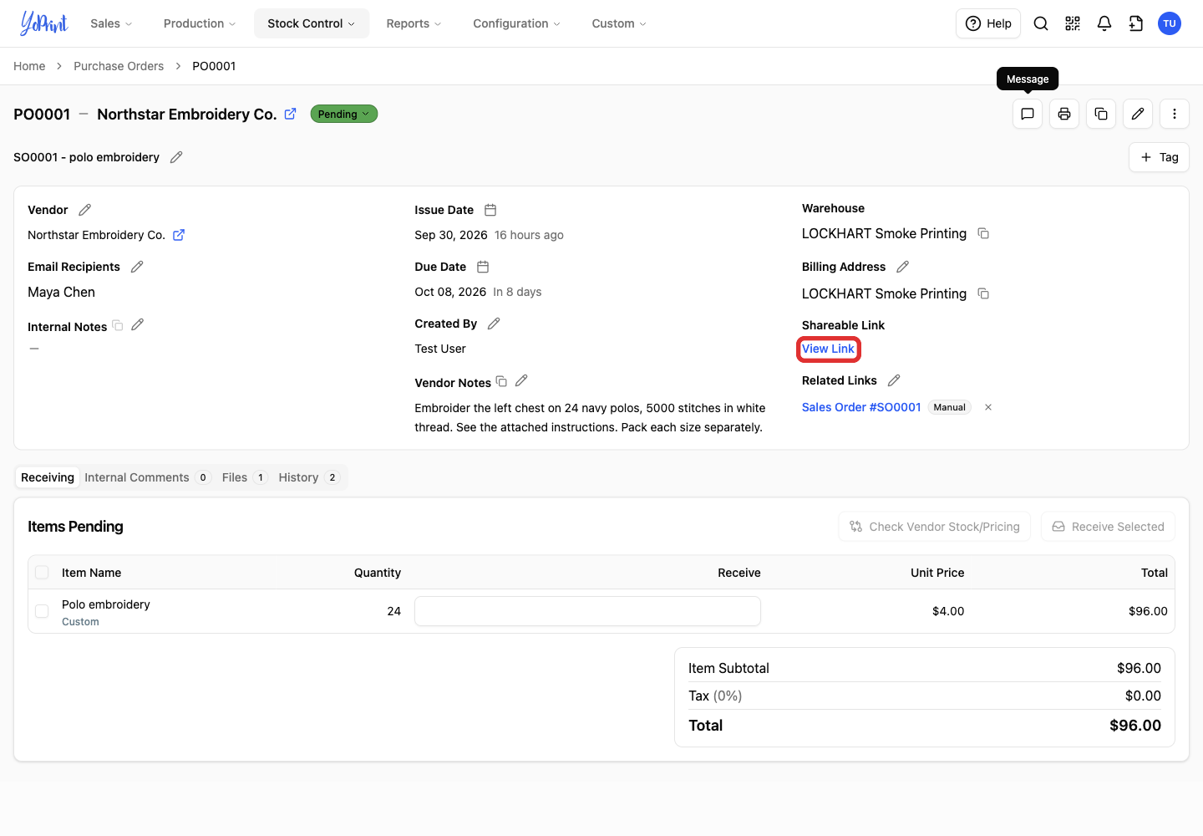Viewport: 1203px width, 836px height.
Task: Click the Custom label under Polo embroidery
Action: (x=80, y=622)
